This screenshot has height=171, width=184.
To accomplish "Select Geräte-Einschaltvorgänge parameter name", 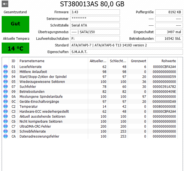I will pyautogui.click(x=39, y=101).
